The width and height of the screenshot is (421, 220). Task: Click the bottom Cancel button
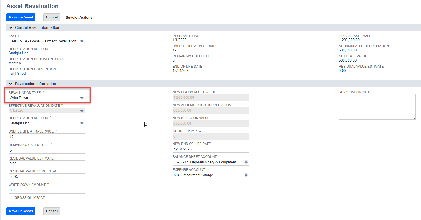52,211
